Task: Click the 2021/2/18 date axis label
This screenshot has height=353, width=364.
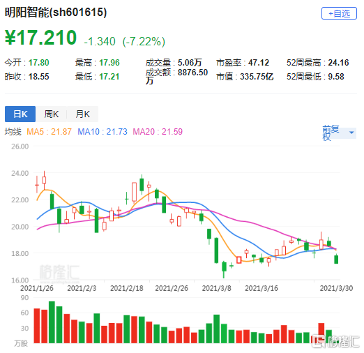Action: click(x=127, y=288)
